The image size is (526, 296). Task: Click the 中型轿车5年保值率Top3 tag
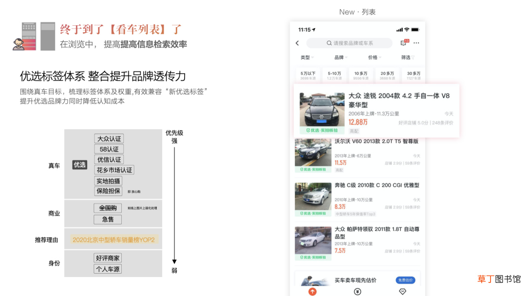[x=355, y=214]
